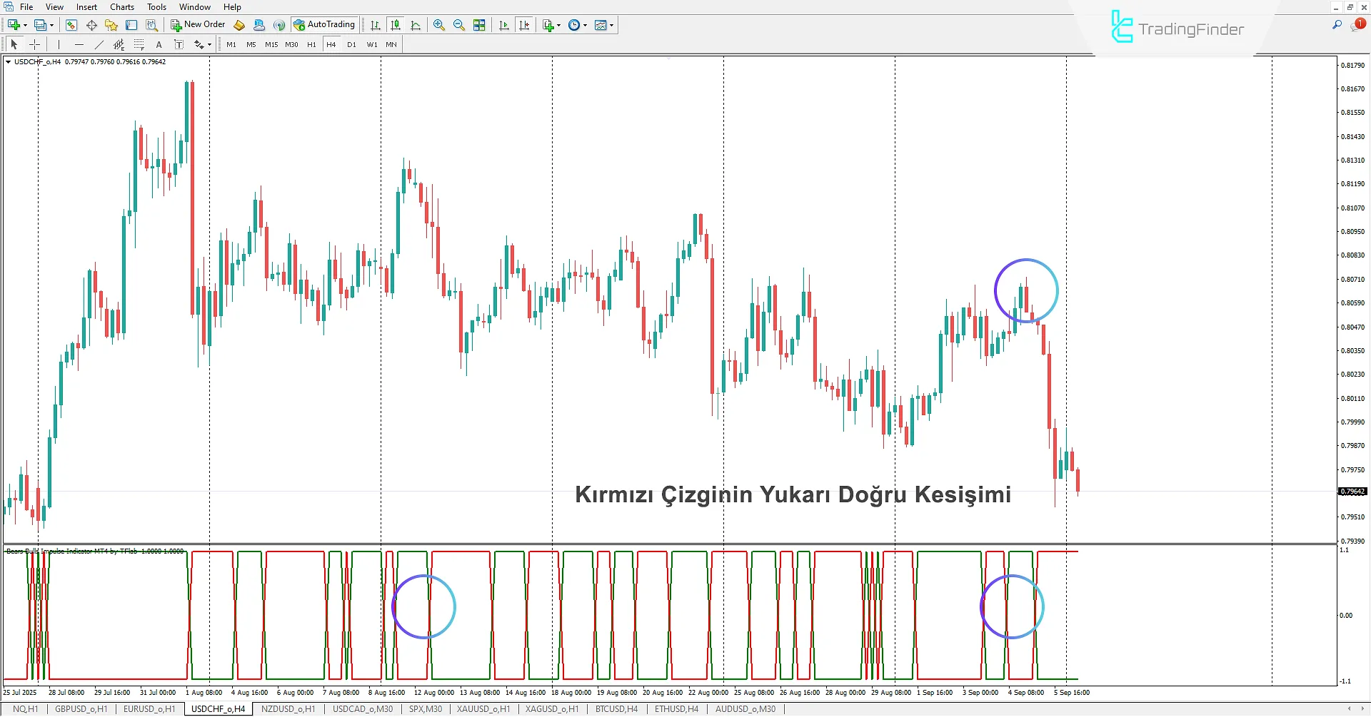Toggle chart auto scroll
Image resolution: width=1371 pixels, height=717 pixels.
[x=503, y=24]
